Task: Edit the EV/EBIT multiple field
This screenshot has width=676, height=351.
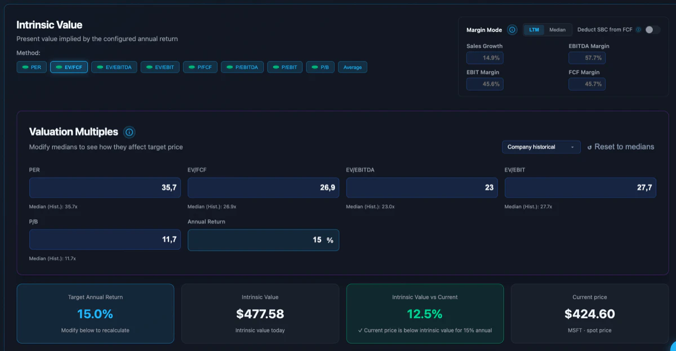Action: pyautogui.click(x=580, y=188)
